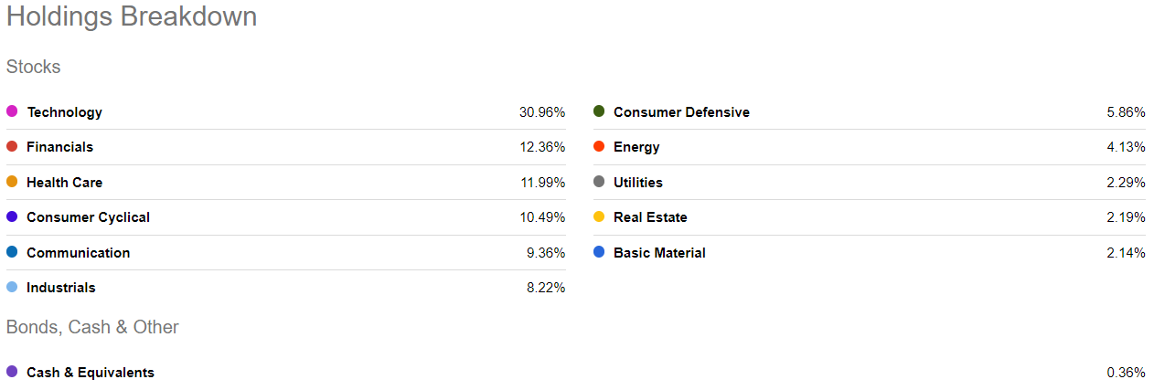This screenshot has width=1154, height=390.
Task: Click the gray Utilities color dot
Action: coord(599,182)
